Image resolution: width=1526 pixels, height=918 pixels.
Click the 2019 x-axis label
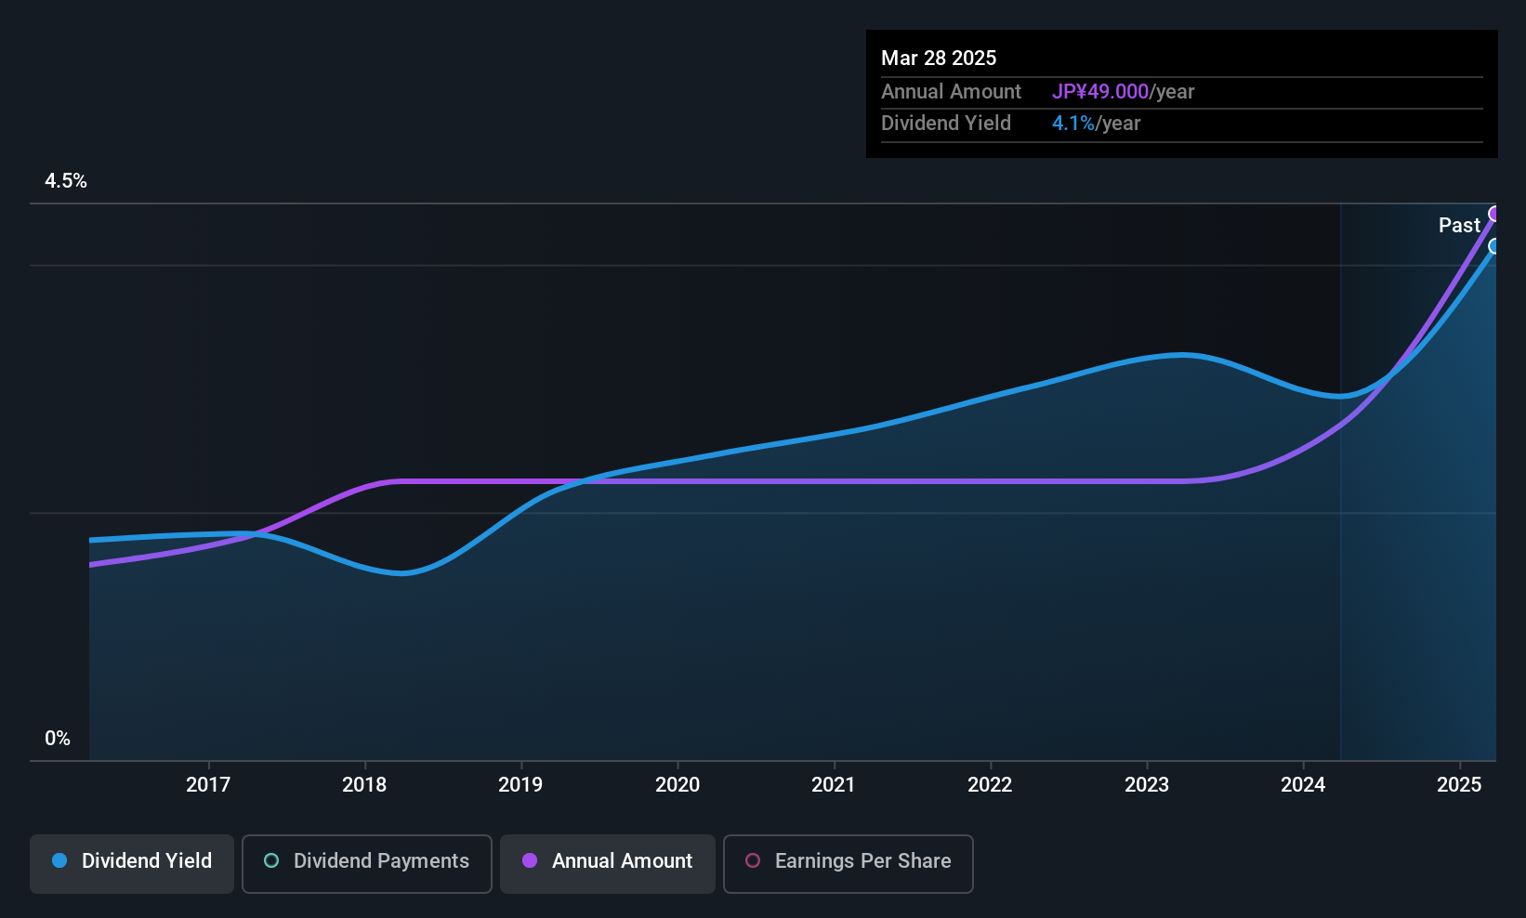point(520,785)
